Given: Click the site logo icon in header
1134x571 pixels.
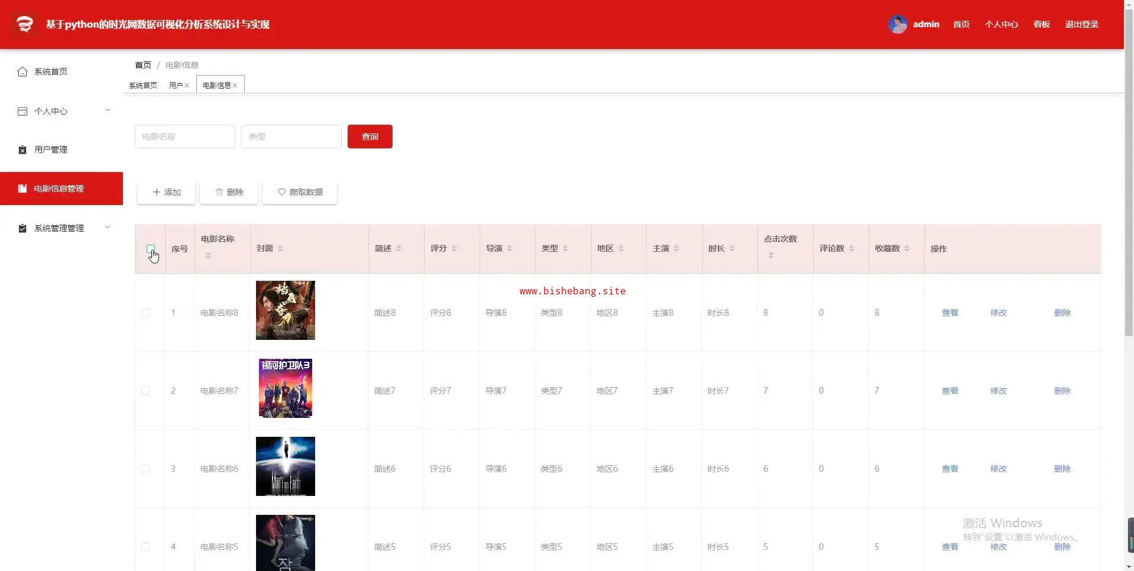Looking at the screenshot, I should pyautogui.click(x=25, y=24).
